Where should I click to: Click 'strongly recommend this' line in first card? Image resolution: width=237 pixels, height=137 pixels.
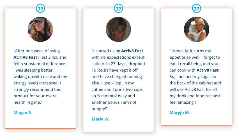[37, 89]
